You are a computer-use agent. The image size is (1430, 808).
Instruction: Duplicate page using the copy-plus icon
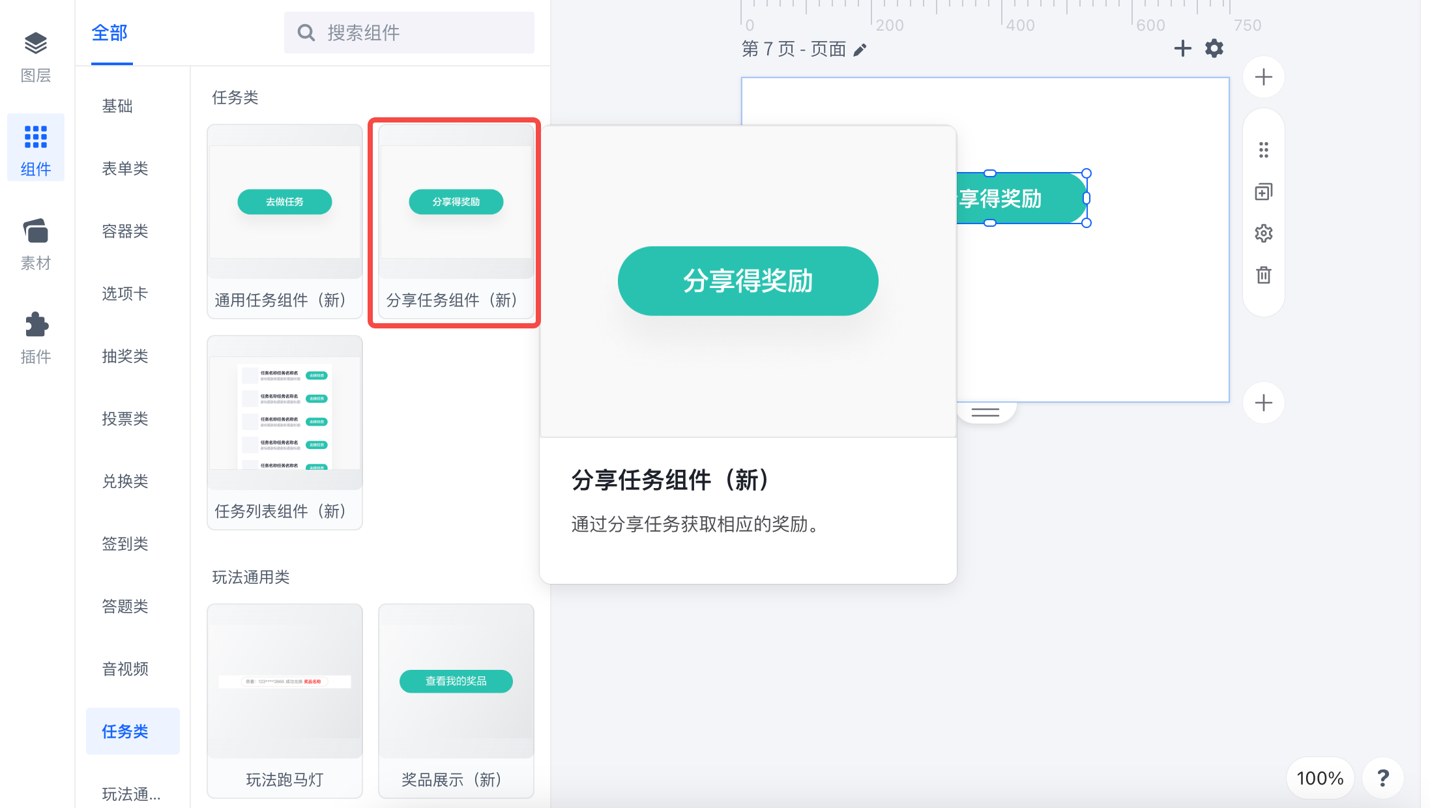1263,192
